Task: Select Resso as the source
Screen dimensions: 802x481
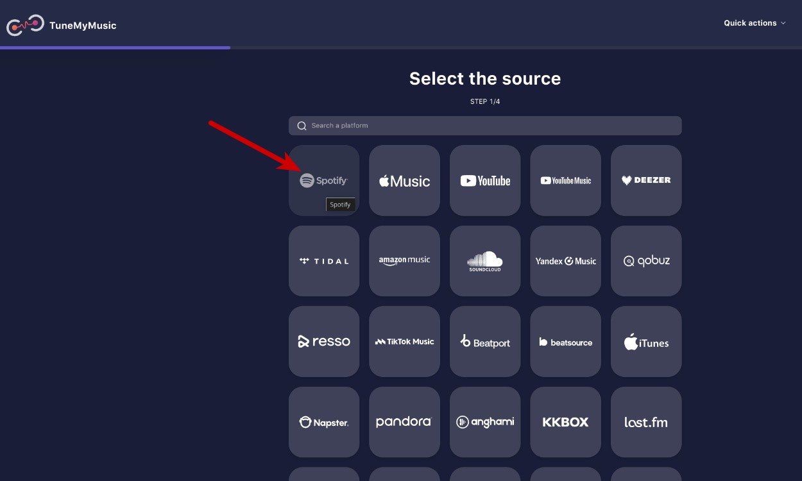Action: pyautogui.click(x=324, y=341)
